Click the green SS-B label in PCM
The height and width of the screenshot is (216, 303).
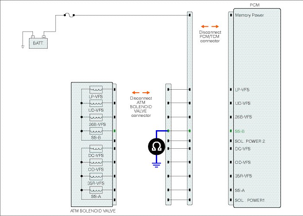(240, 131)
